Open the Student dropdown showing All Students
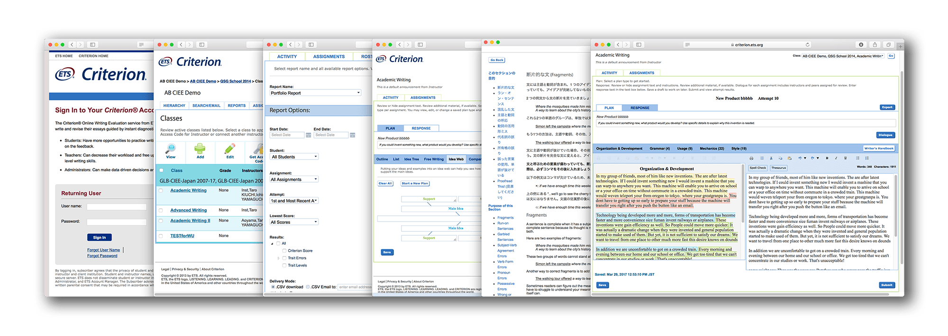The height and width of the screenshot is (336, 948). pos(294,157)
